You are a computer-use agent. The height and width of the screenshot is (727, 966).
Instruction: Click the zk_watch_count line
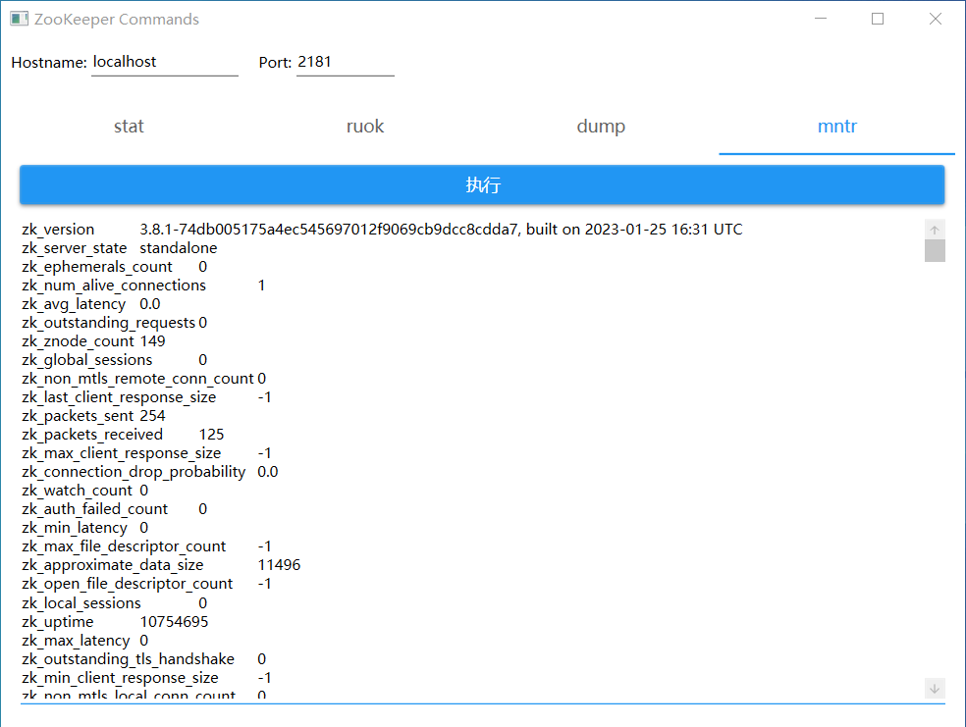[85, 491]
